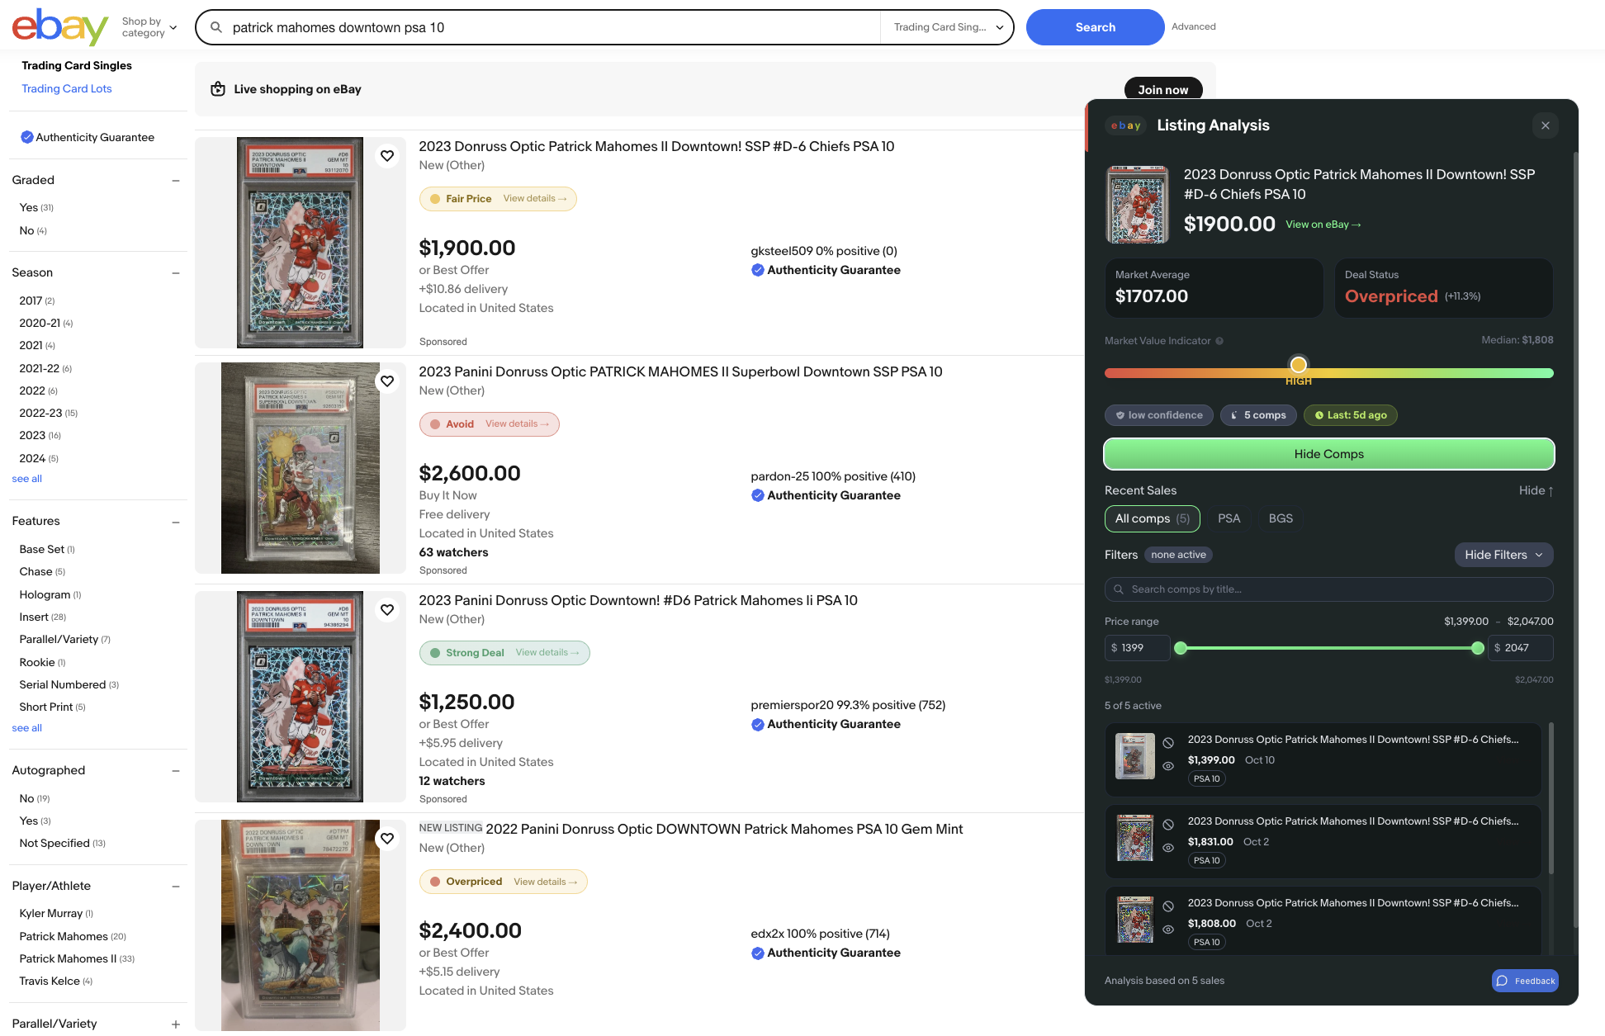Favorite the 2022 Downtown Gem Mint listing
This screenshot has width=1605, height=1036.
387,839
